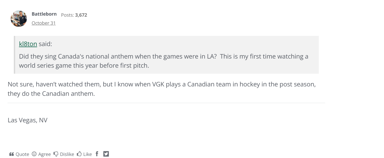384x158 pixels.
Task: Share the post via Twitter icon
Action: tap(106, 154)
